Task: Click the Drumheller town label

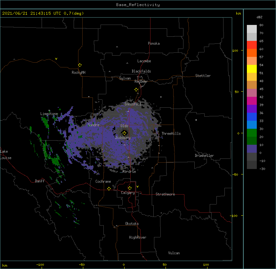Action: [x=204, y=156]
